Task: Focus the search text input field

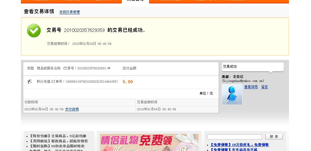Action: click(234, 137)
